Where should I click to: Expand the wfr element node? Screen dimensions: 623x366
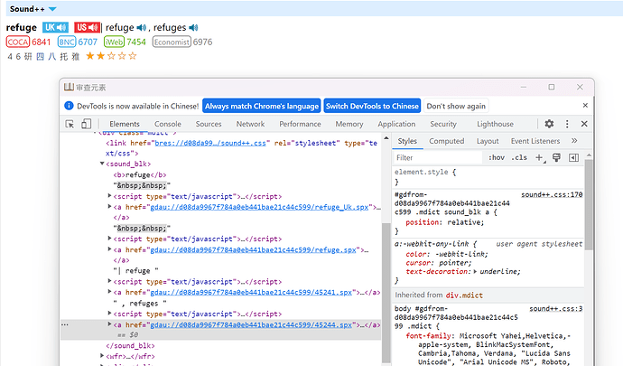coord(102,356)
